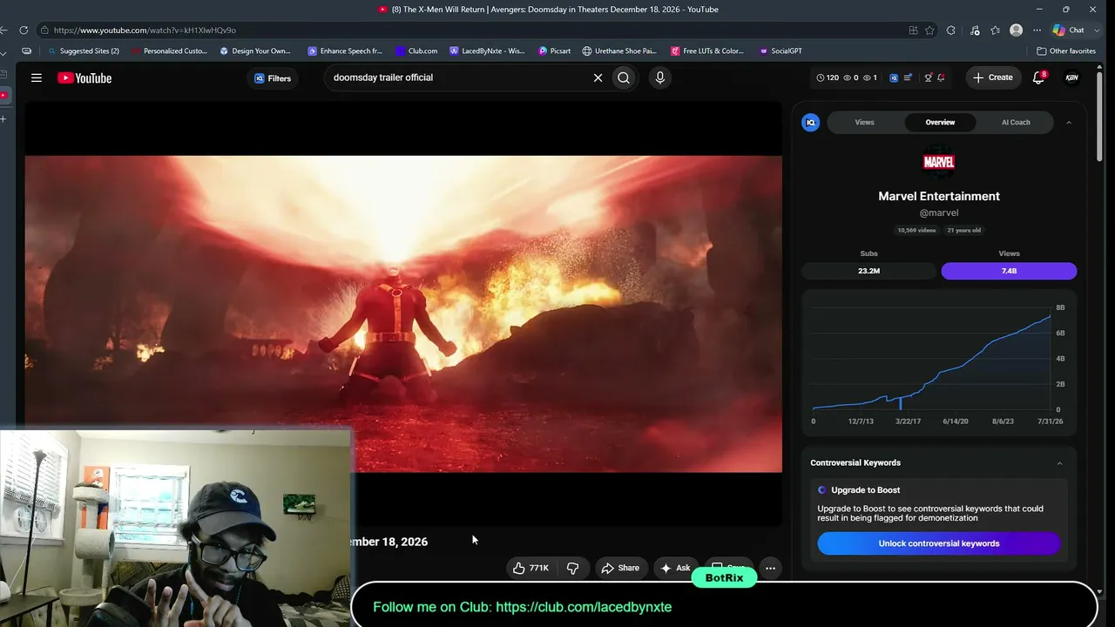The image size is (1115, 627).
Task: Share the video
Action: tap(620, 568)
